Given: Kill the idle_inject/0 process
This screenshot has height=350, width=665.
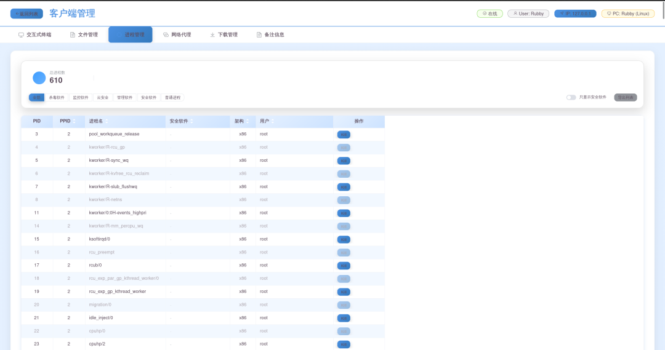Looking at the screenshot, I should click(x=344, y=319).
